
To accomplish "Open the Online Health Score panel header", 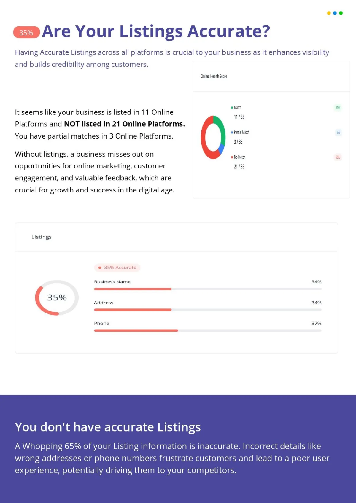I will [x=271, y=77].
